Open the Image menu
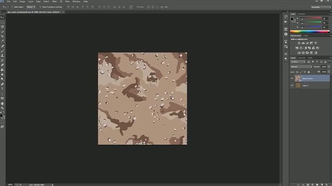 pos(22,2)
